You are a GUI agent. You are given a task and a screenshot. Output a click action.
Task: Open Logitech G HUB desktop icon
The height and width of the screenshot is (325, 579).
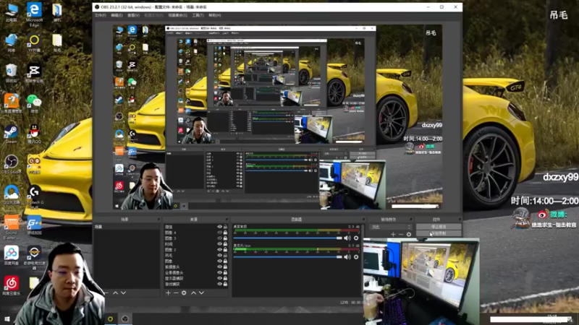pos(34,196)
